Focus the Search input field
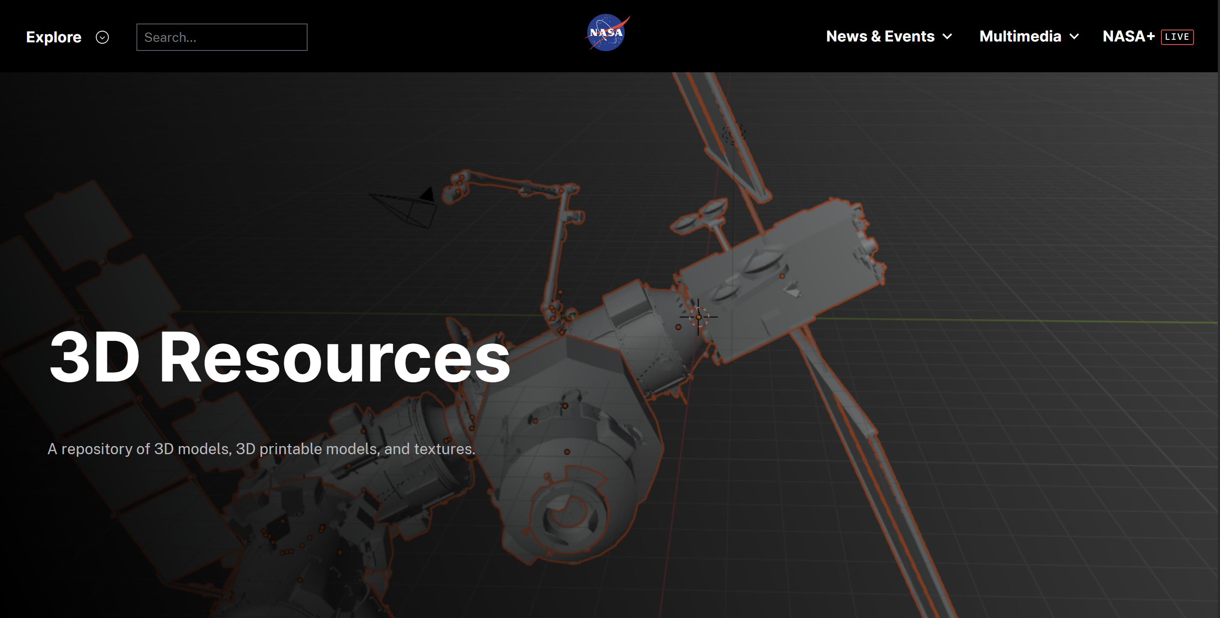 (x=222, y=37)
